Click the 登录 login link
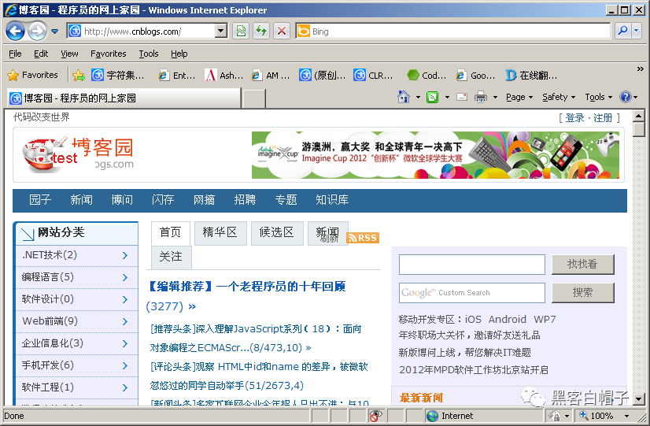The width and height of the screenshot is (650, 426). click(x=575, y=118)
